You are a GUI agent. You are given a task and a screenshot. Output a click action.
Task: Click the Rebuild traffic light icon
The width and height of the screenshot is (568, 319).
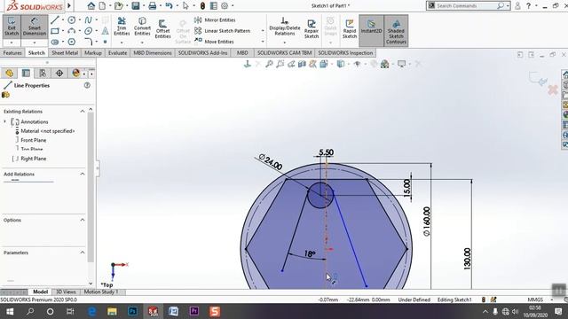pyautogui.click(x=202, y=6)
